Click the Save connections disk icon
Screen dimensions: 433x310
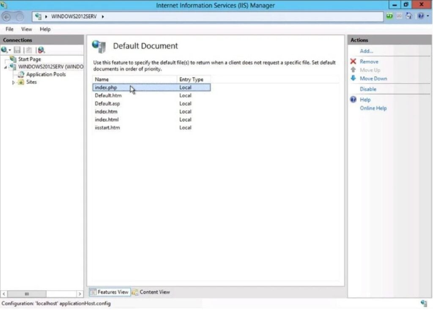tap(17, 50)
